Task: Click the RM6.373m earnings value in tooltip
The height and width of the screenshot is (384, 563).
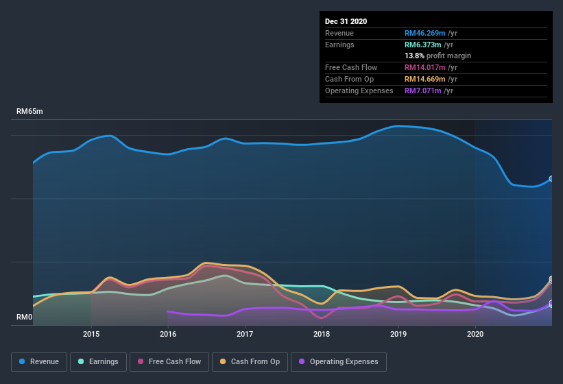Action: point(422,45)
